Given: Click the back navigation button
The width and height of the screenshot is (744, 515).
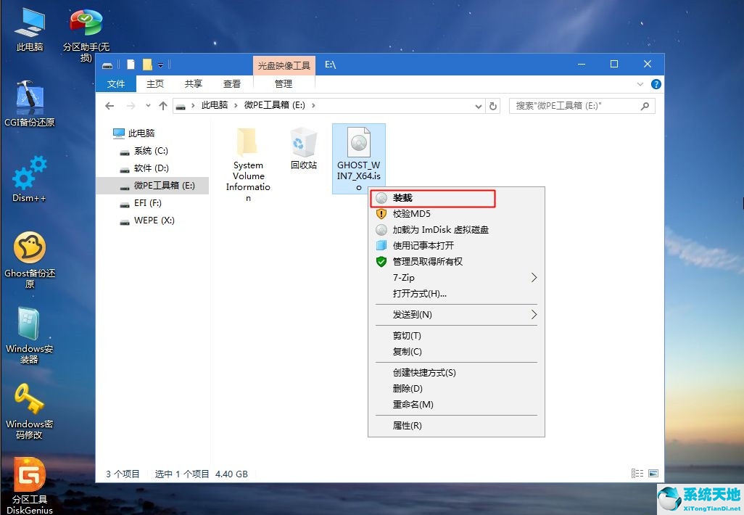Looking at the screenshot, I should [x=109, y=105].
